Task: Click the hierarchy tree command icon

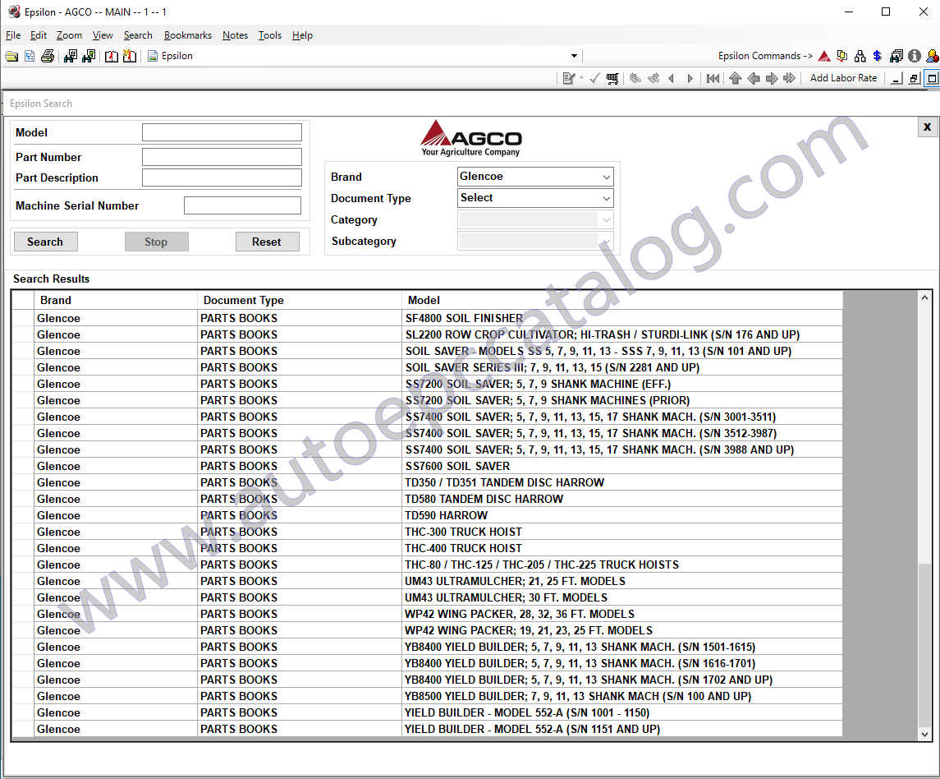Action: tap(860, 56)
